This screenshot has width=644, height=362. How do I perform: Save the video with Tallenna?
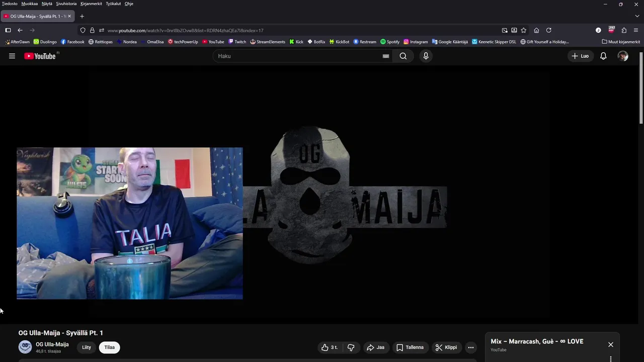[410, 347]
